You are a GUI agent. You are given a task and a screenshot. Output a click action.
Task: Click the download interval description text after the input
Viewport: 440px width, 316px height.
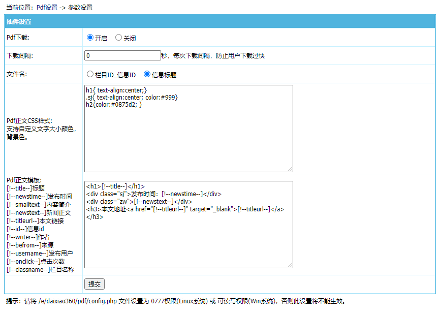pyautogui.click(x=213, y=56)
